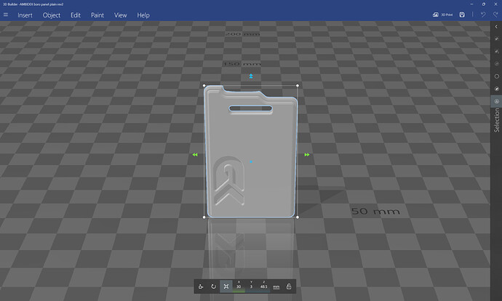Image resolution: width=502 pixels, height=301 pixels.
Task: Click the top icon in the selection sidebar
Action: [x=497, y=39]
